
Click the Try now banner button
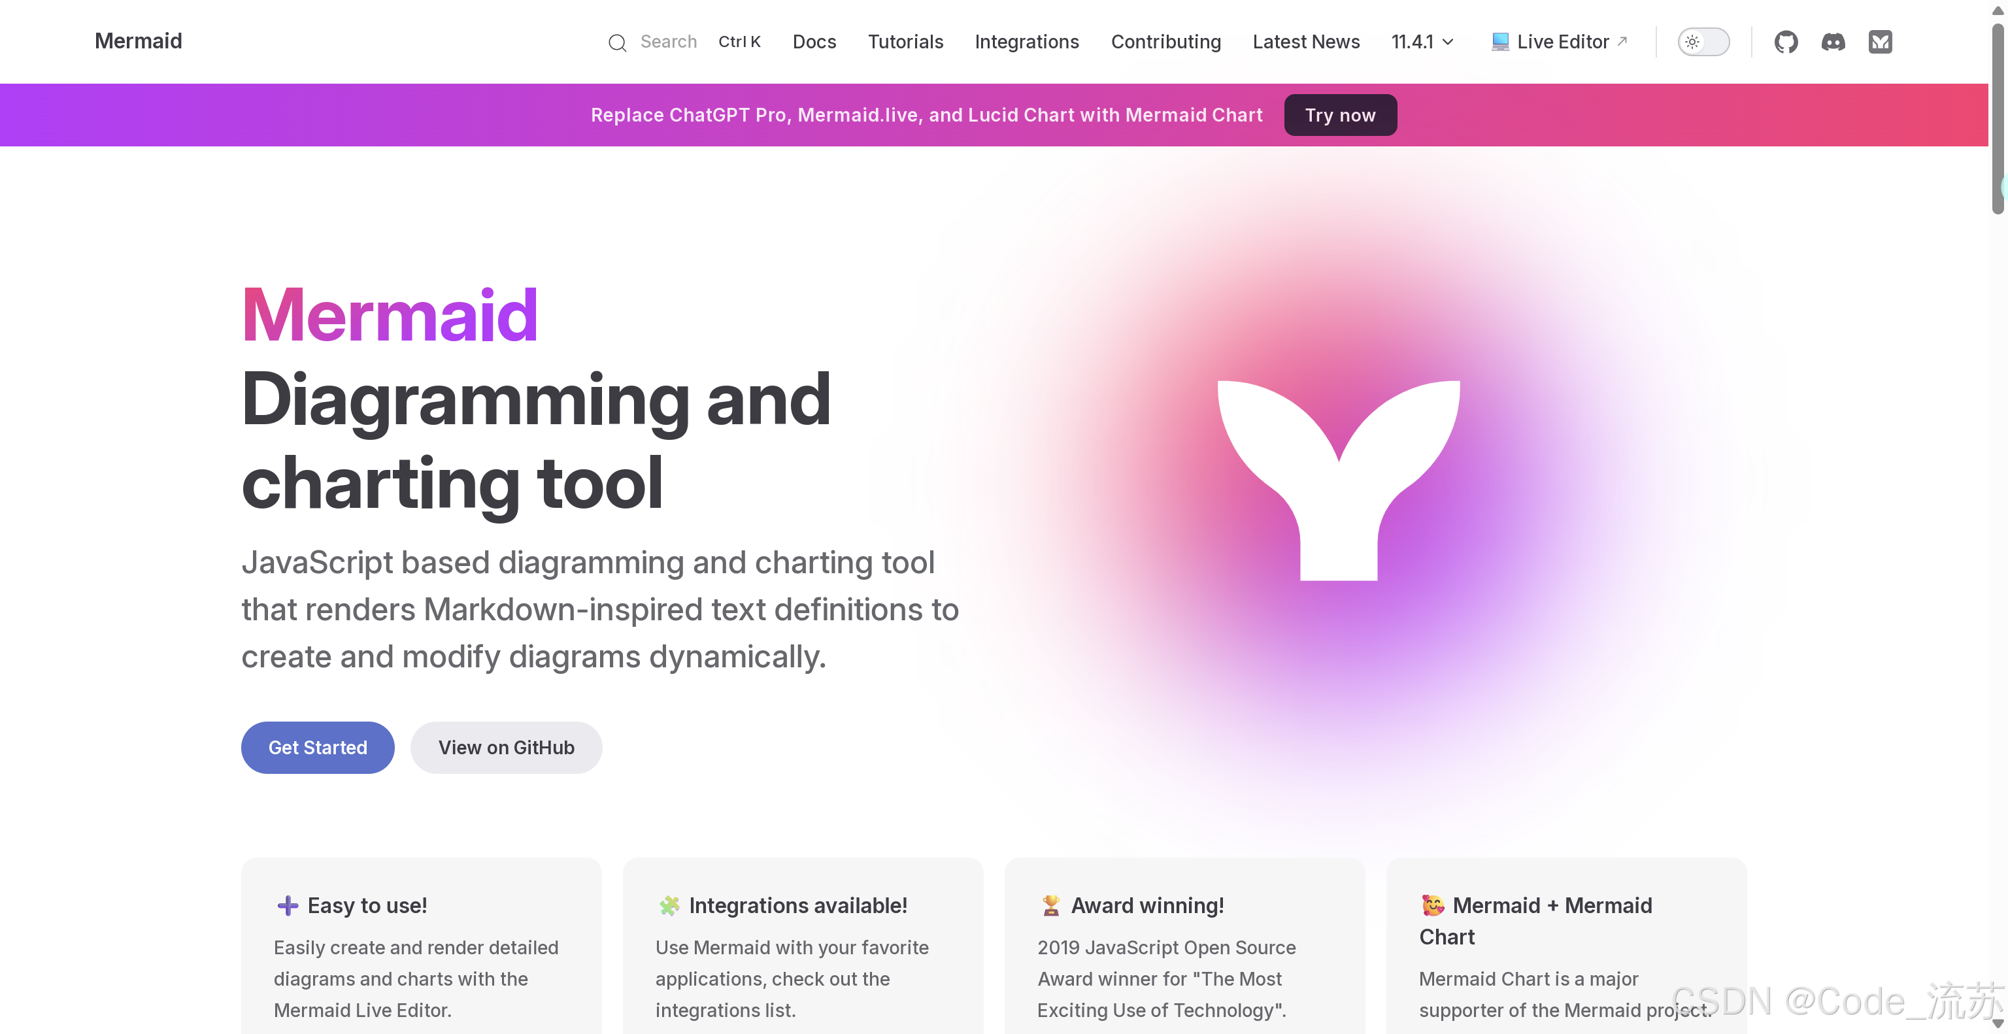(x=1340, y=115)
